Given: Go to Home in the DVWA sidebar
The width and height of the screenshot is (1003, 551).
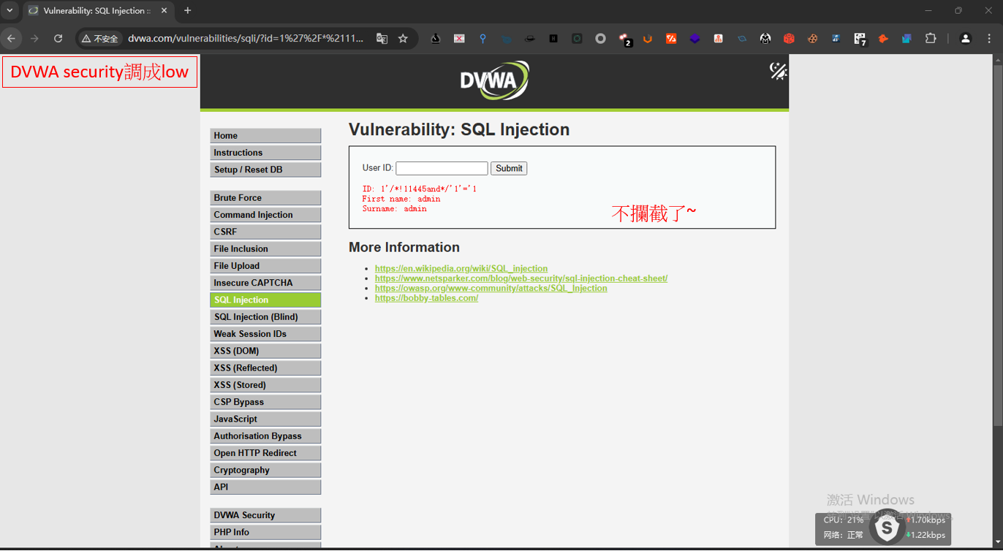Looking at the screenshot, I should coord(265,136).
